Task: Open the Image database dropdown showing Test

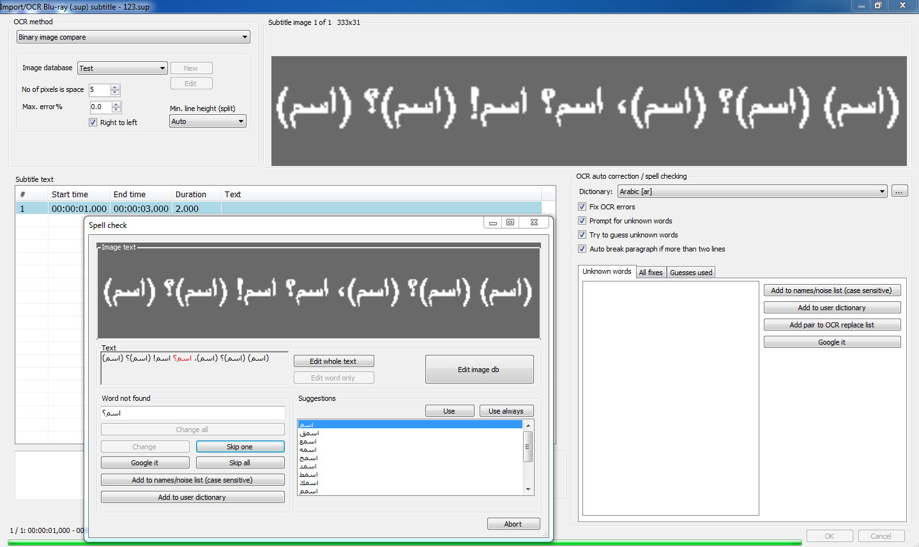Action: pyautogui.click(x=123, y=68)
